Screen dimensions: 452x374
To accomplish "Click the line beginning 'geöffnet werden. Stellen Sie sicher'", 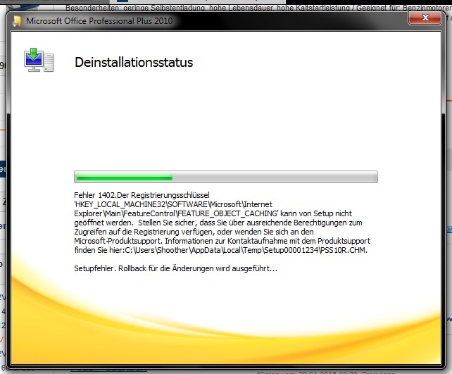I will pyautogui.click(x=218, y=223).
